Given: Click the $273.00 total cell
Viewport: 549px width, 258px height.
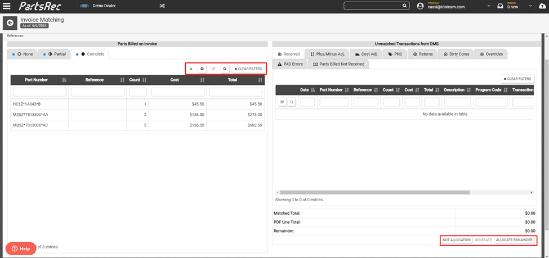Looking at the screenshot, I should (235, 115).
